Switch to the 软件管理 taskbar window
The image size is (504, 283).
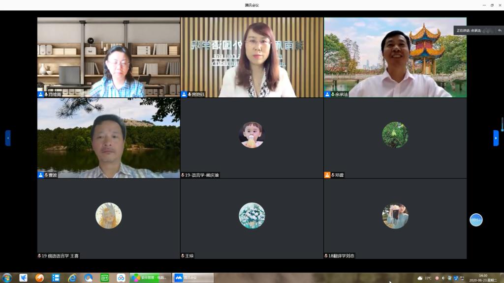(151, 278)
